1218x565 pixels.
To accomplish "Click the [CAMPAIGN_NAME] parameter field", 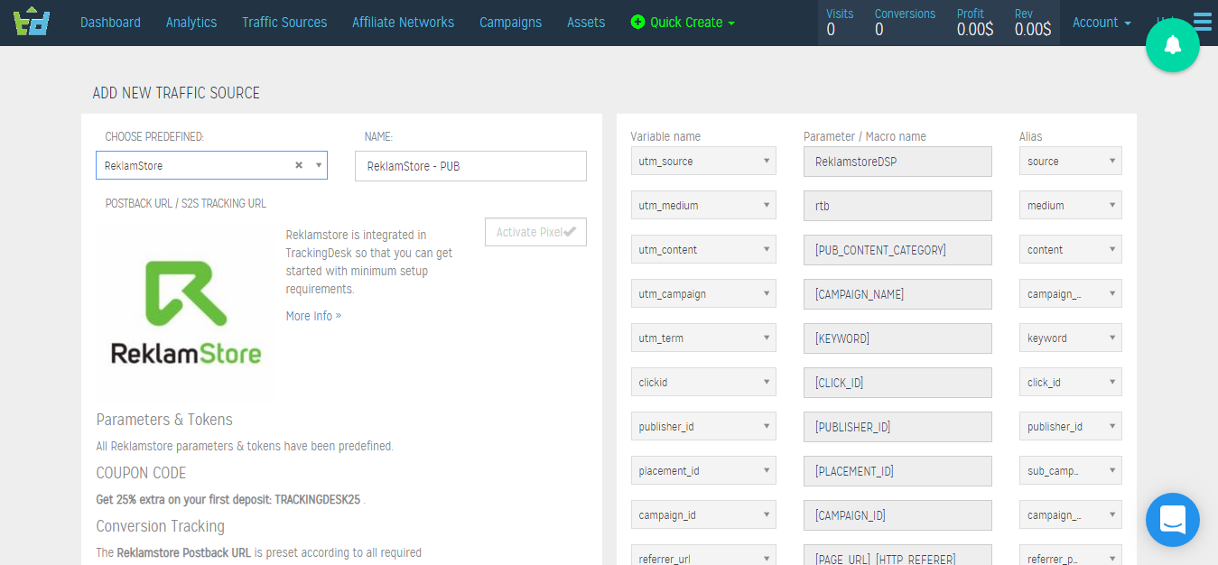I will click(x=897, y=294).
